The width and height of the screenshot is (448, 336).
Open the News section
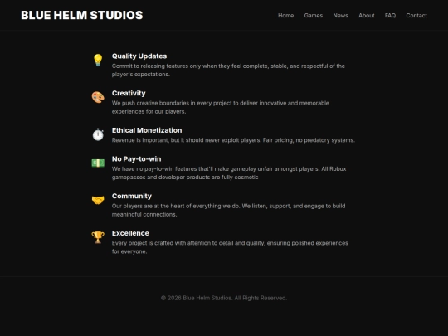click(340, 16)
